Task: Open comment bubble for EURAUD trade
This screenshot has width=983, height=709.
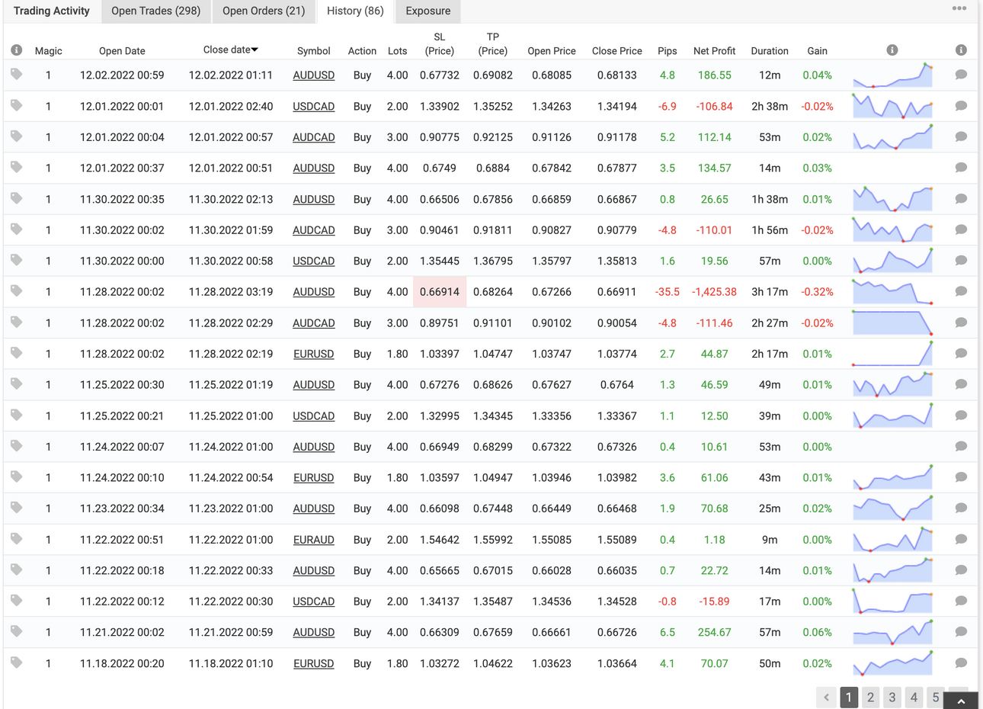Action: point(961,539)
